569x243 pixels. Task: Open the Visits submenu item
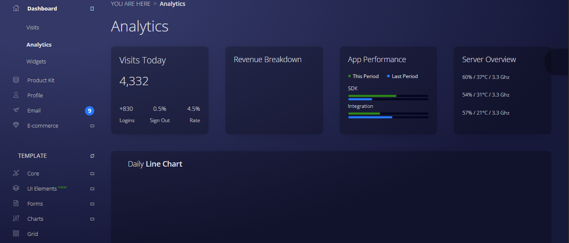tap(33, 27)
